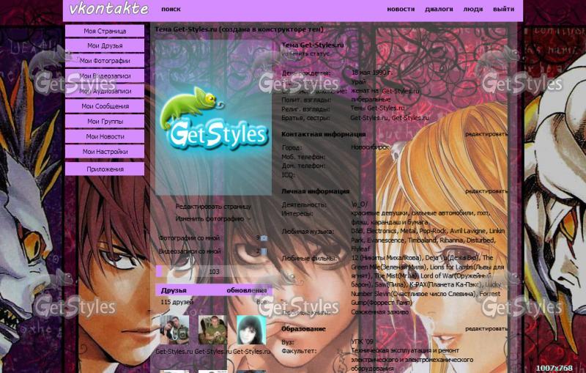Click изменить статус under profile name
This screenshot has height=373, width=586.
tap(305, 53)
